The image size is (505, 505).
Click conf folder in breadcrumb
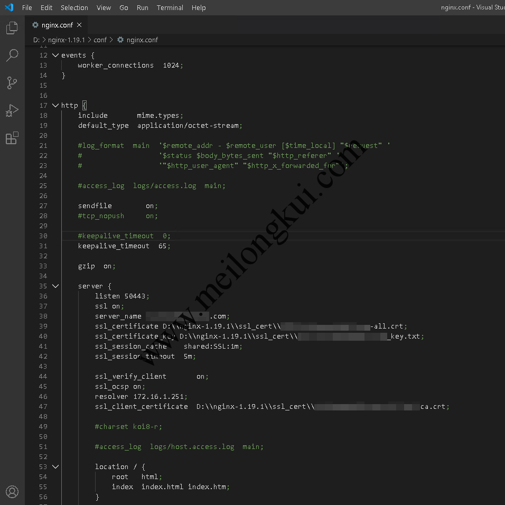pos(100,40)
